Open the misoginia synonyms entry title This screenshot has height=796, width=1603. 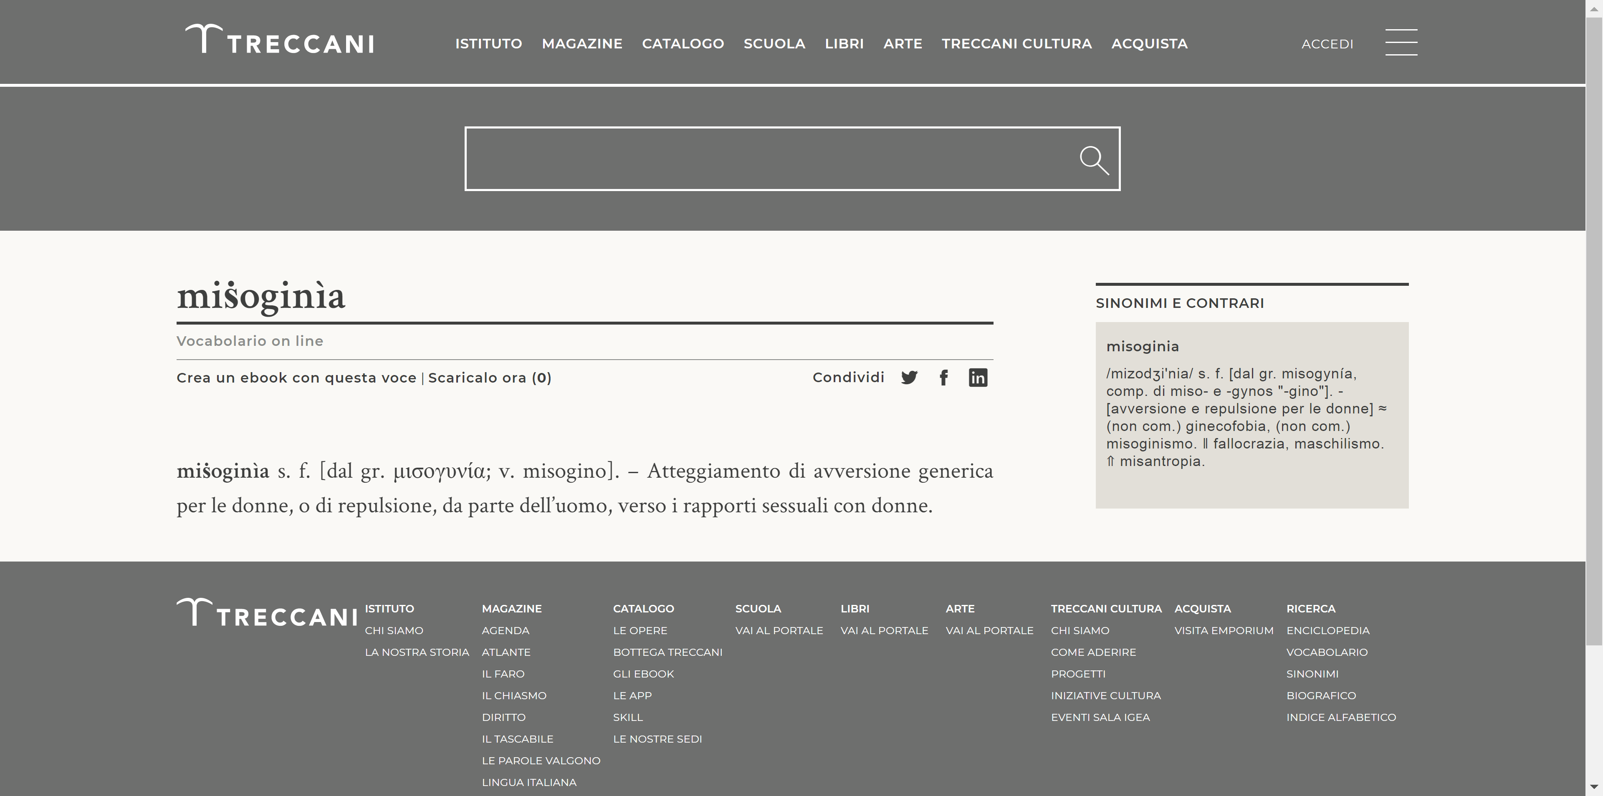pyautogui.click(x=1143, y=346)
